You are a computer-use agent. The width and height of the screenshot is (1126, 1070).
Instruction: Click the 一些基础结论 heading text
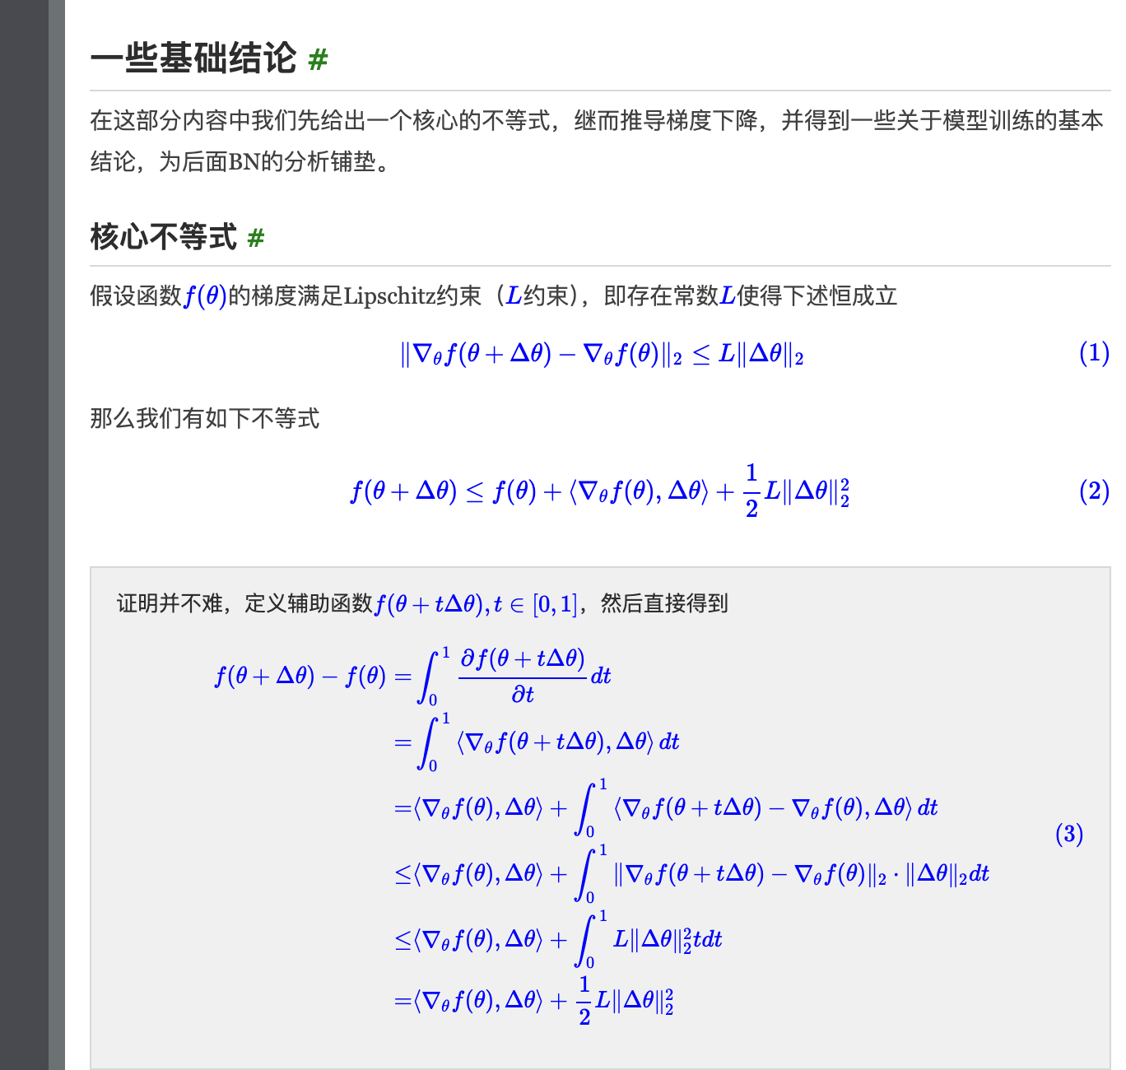pos(193,58)
